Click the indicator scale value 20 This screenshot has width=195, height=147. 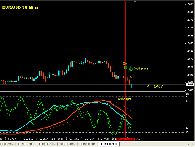coord(187,128)
